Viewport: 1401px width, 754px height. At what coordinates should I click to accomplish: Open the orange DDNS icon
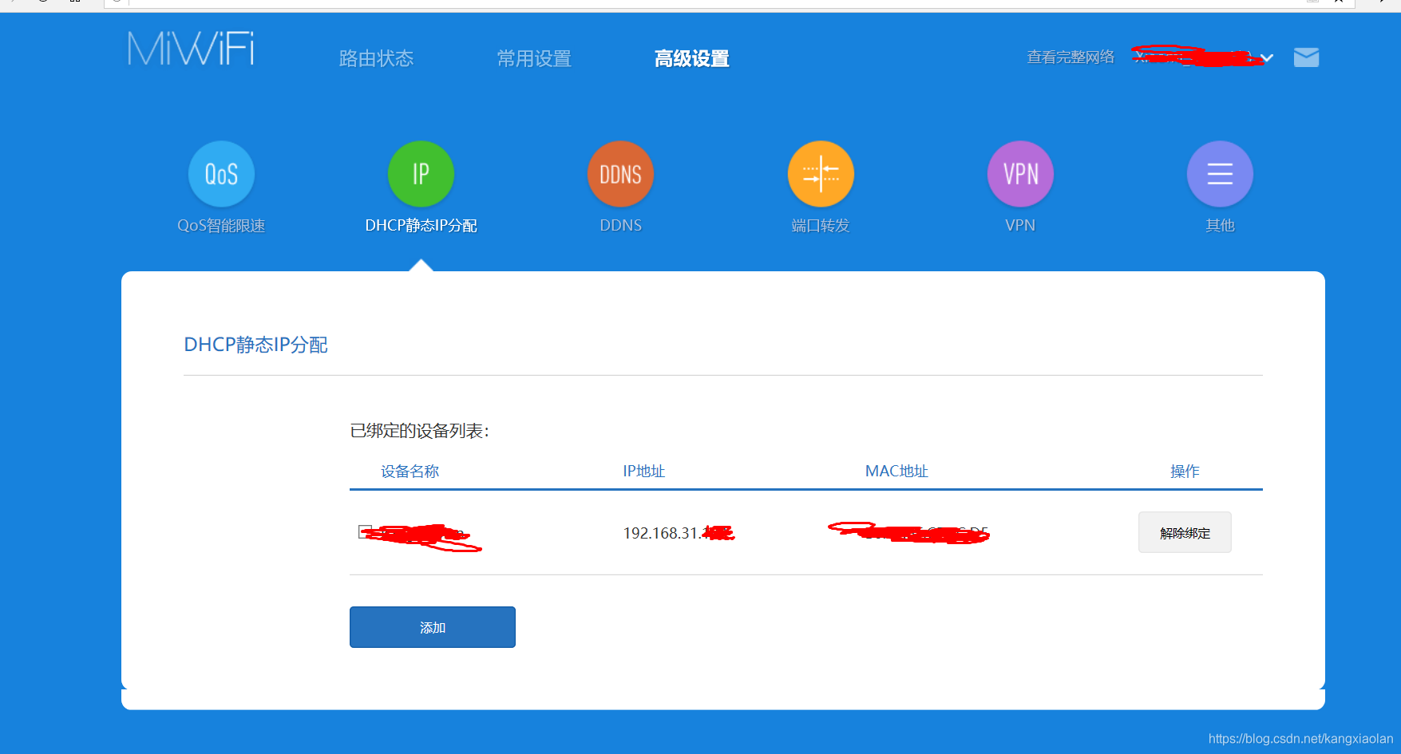[620, 174]
